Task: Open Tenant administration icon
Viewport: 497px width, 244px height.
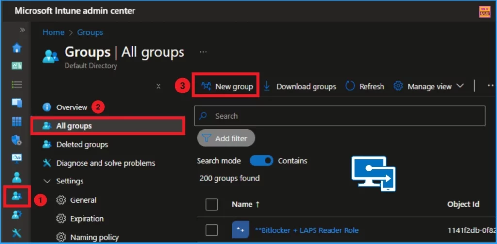Action: point(17,215)
